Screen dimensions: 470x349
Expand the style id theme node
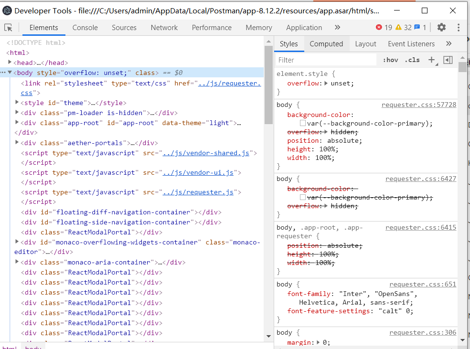pos(17,103)
